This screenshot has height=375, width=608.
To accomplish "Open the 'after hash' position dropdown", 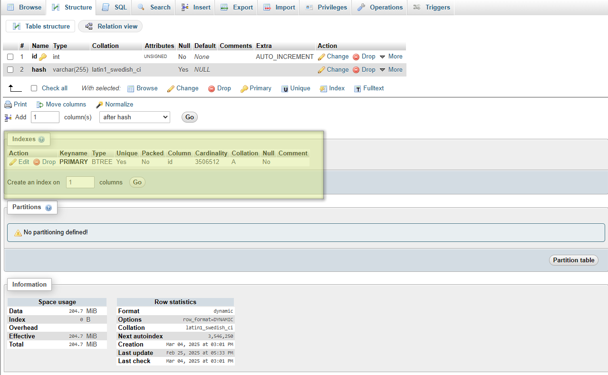I will click(x=135, y=117).
